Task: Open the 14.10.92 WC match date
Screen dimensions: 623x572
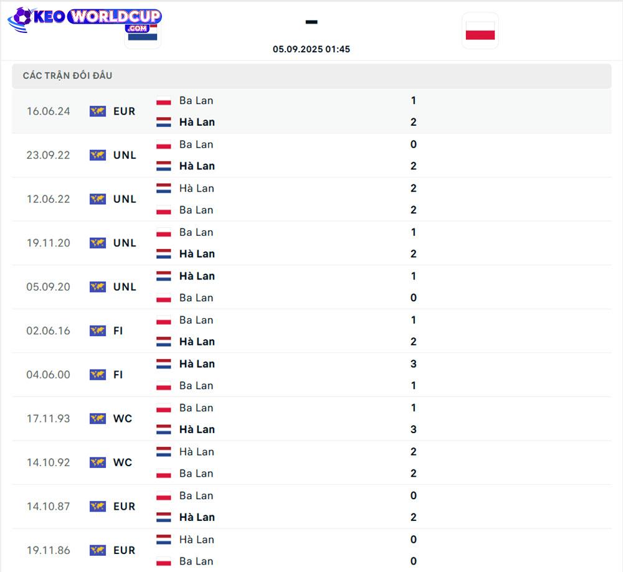Action: [x=48, y=462]
